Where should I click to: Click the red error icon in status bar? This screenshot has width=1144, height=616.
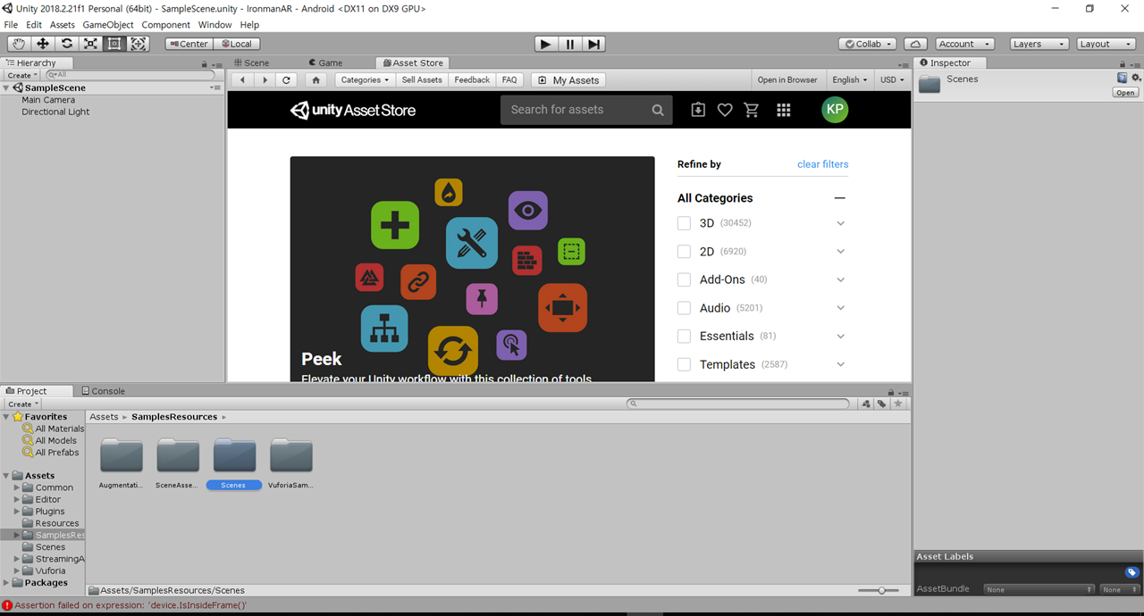pyautogui.click(x=7, y=605)
